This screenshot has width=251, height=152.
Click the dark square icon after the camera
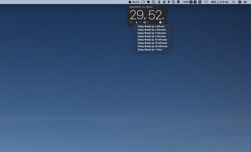click(x=149, y=2)
